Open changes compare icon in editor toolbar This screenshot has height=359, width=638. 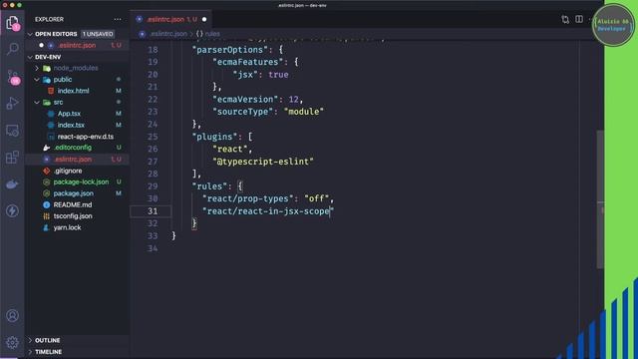pyautogui.click(x=565, y=19)
